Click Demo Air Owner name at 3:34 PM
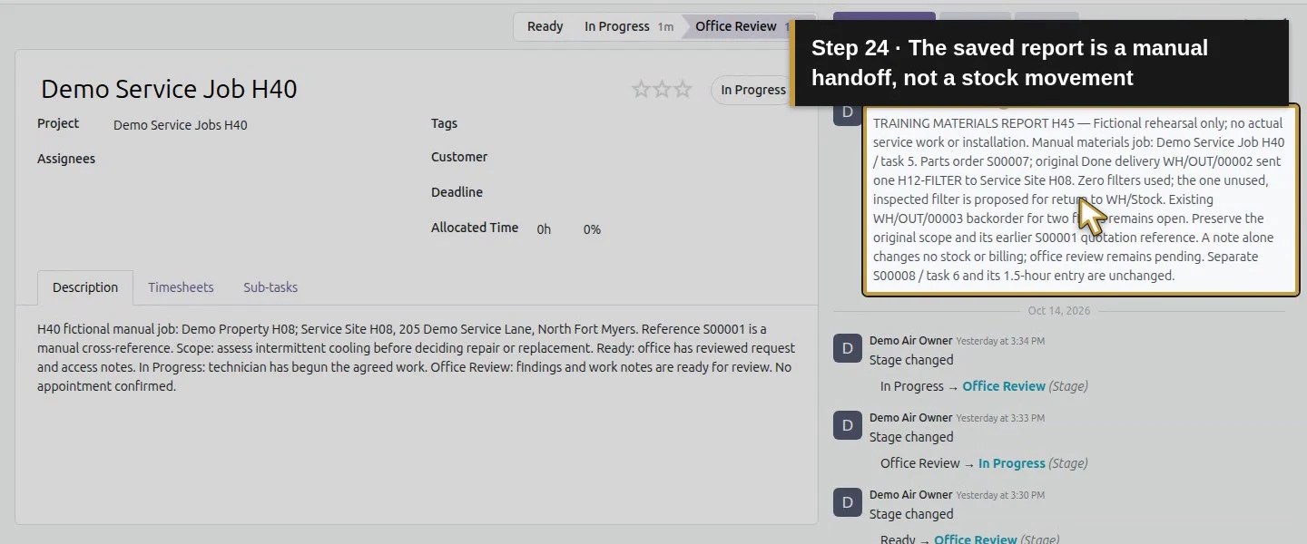This screenshot has width=1307, height=544. point(910,341)
